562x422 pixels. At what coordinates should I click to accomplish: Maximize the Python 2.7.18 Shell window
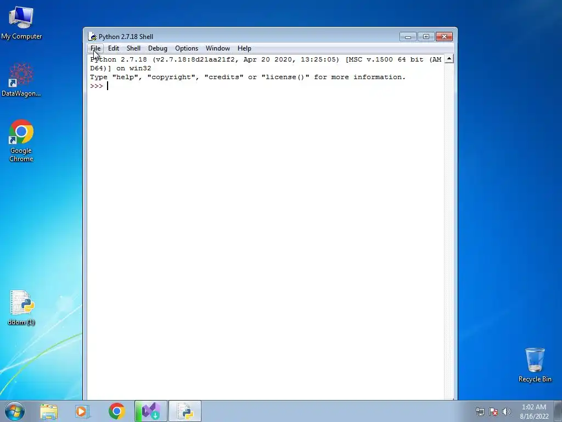pyautogui.click(x=426, y=37)
